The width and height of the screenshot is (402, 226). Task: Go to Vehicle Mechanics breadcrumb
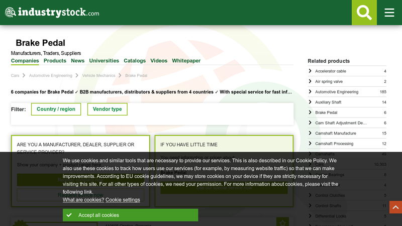98,75
